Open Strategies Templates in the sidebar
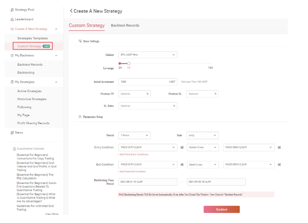The image size is (308, 223). click(x=32, y=38)
